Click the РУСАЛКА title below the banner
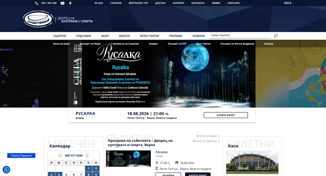This screenshot has height=176, width=326. 85,114
